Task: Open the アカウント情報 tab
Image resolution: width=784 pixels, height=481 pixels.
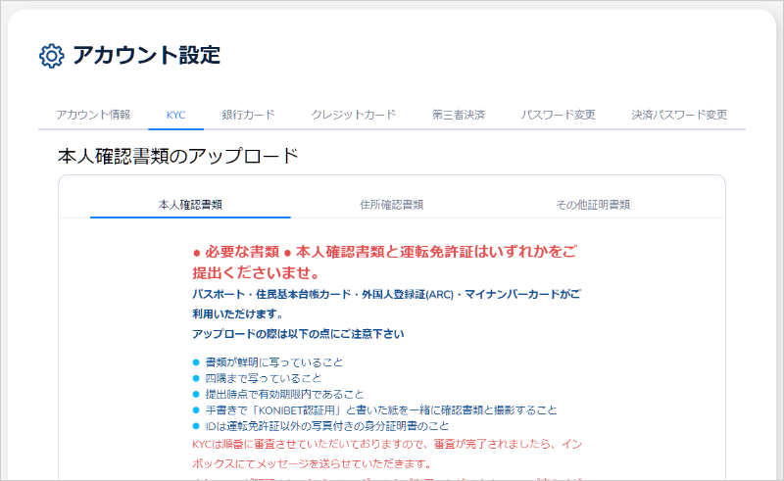Action: tap(93, 115)
